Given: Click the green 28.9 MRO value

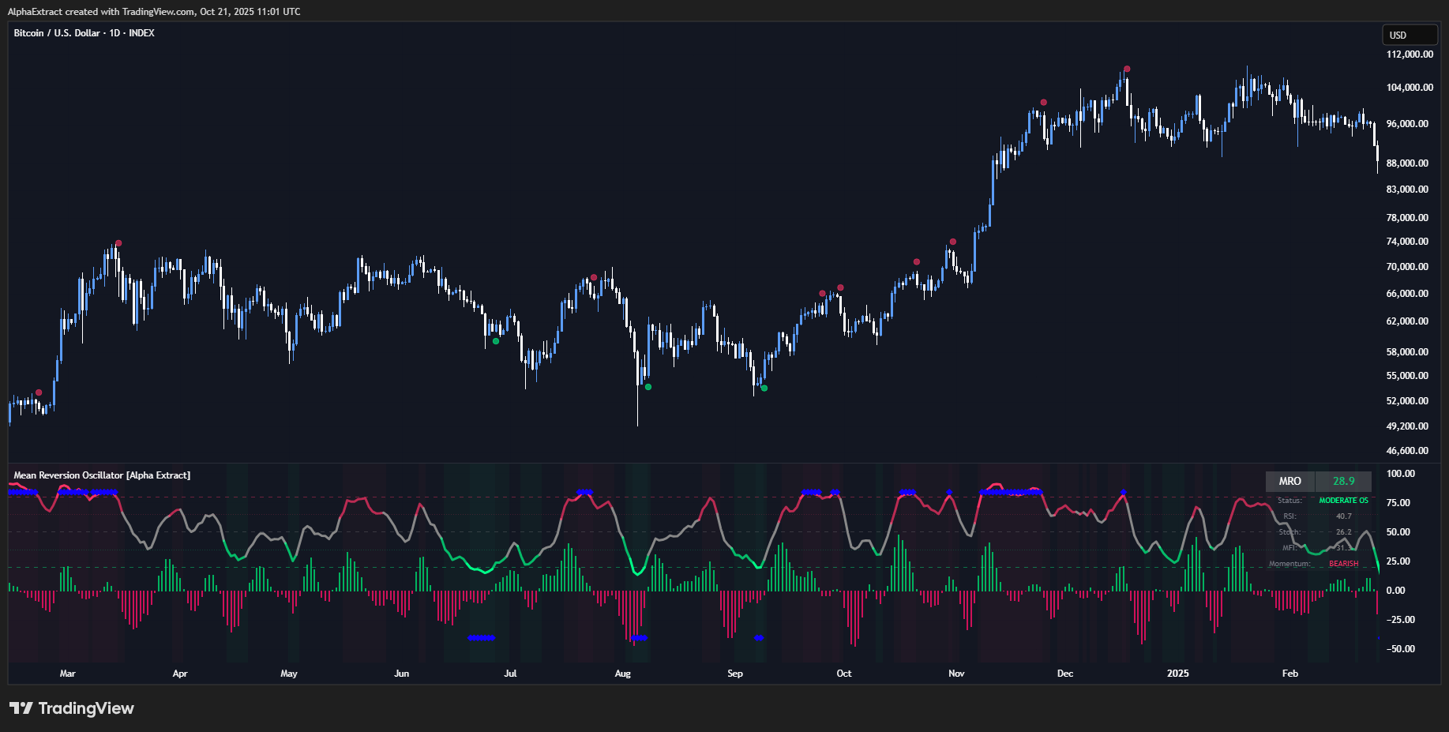Looking at the screenshot, I should click(x=1343, y=481).
